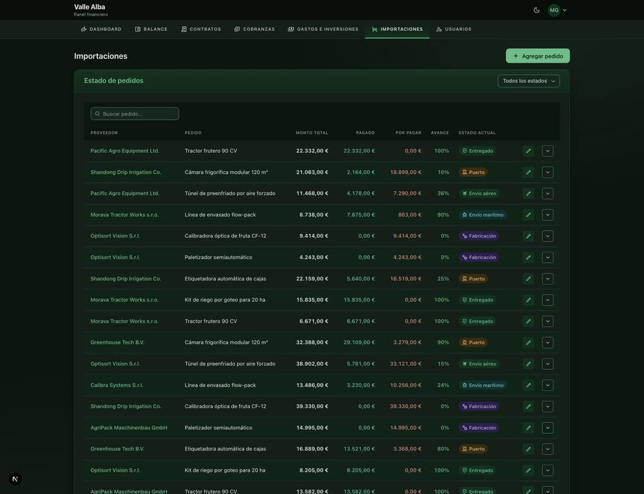Toggle dark mode with the moon icon
This screenshot has height=494, width=644.
pyautogui.click(x=536, y=10)
